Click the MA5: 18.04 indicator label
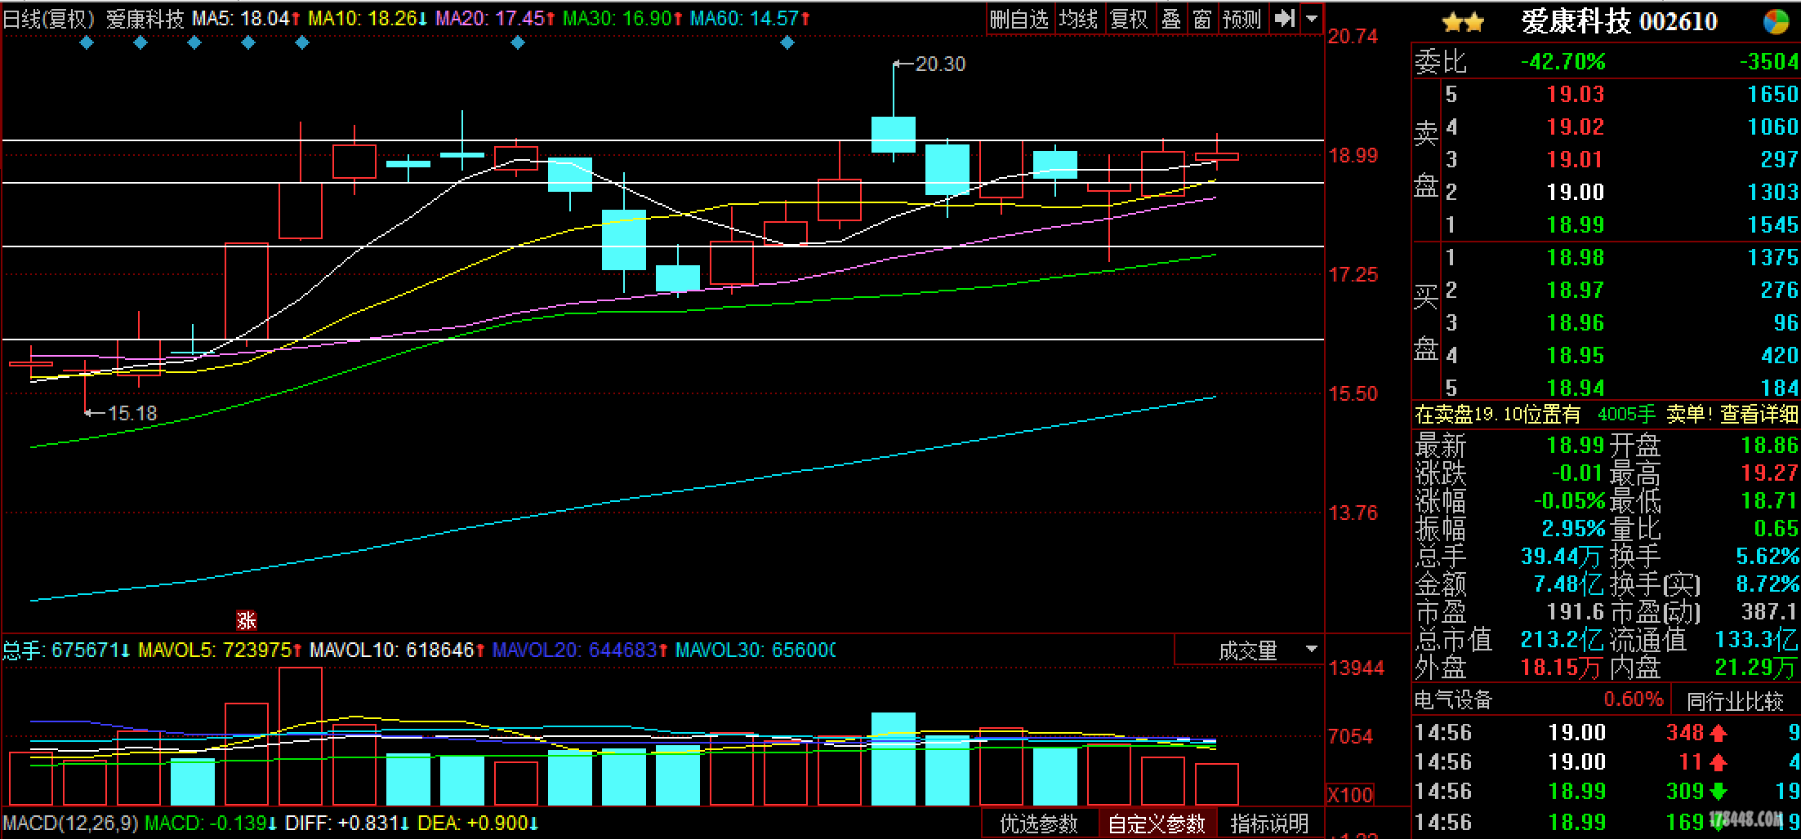The image size is (1801, 839). (246, 18)
